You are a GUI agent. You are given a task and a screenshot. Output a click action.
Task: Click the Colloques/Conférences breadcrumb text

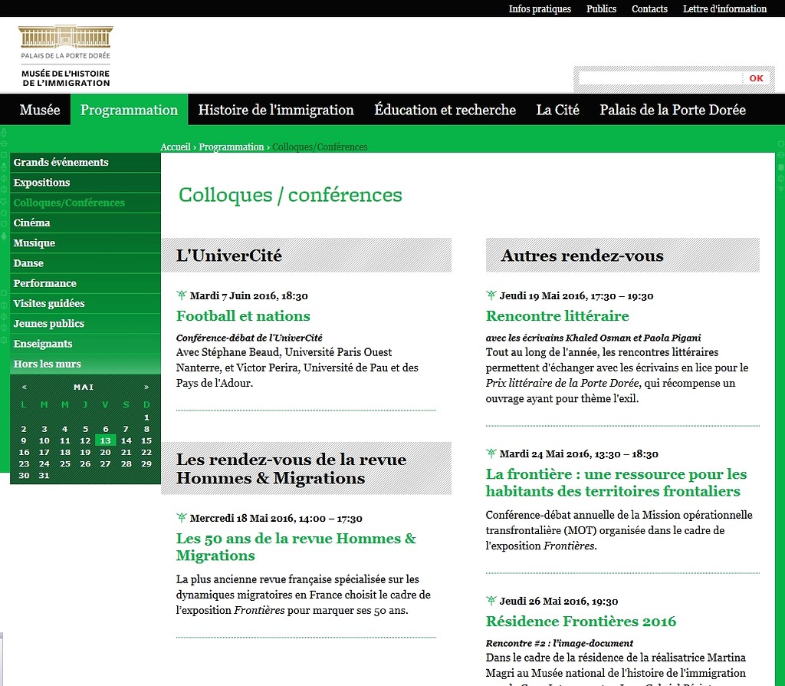pyautogui.click(x=320, y=147)
